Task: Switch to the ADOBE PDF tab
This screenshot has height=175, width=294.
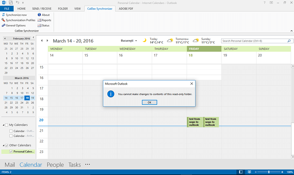Action: pyautogui.click(x=126, y=8)
